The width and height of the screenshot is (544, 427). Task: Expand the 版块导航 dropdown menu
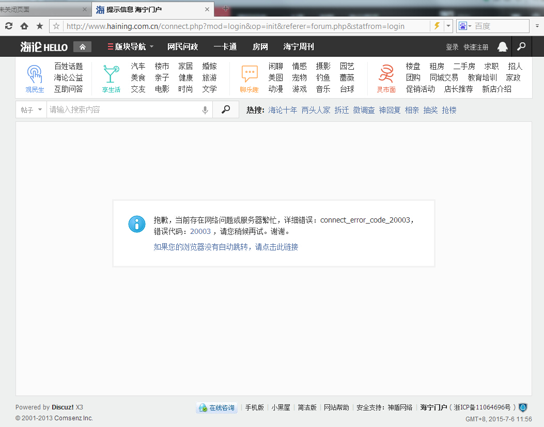coord(131,47)
